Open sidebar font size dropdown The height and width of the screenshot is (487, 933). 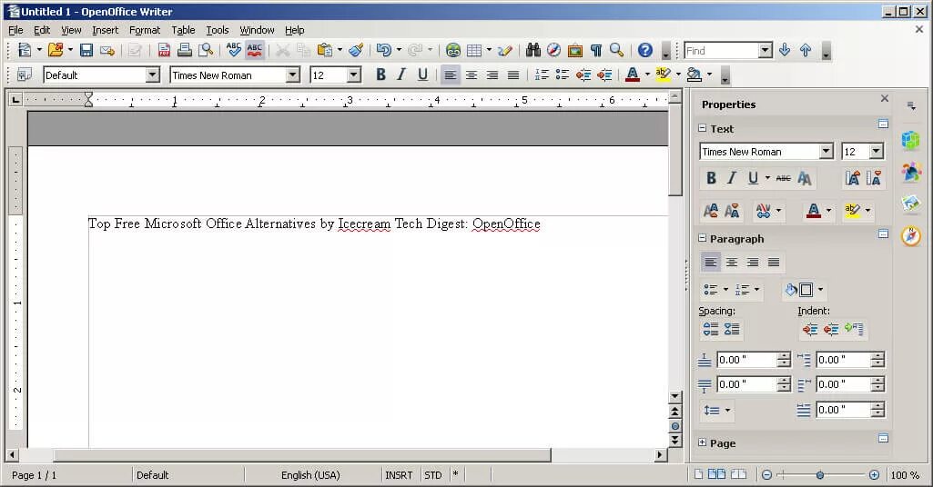click(x=876, y=152)
